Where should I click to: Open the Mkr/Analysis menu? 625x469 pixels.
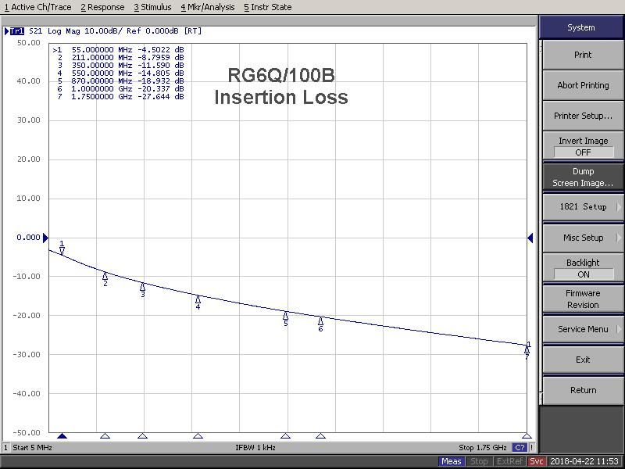tap(208, 7)
